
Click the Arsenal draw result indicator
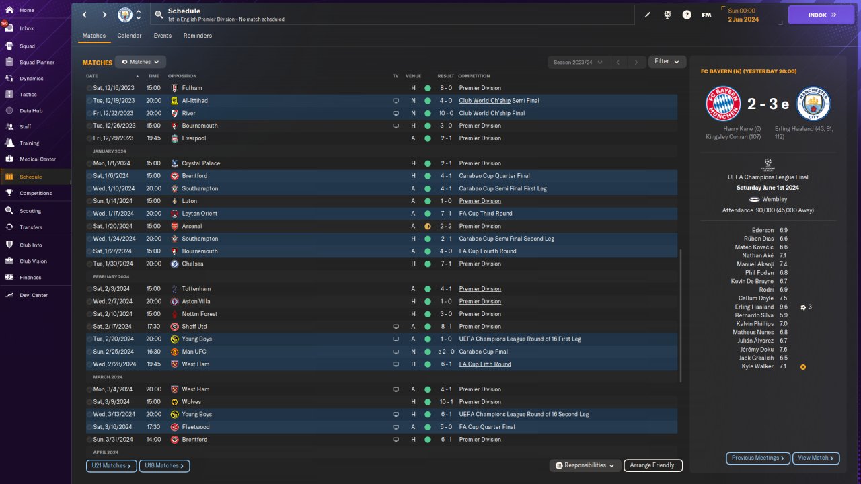[x=428, y=227]
